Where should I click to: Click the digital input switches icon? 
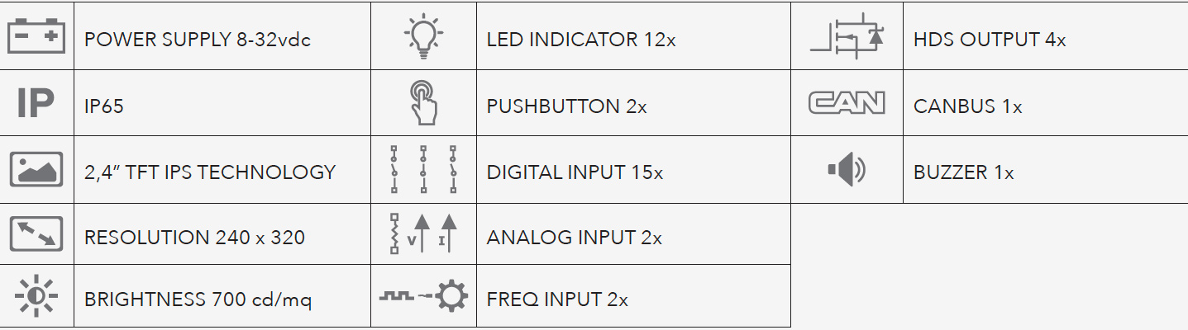[423, 169]
